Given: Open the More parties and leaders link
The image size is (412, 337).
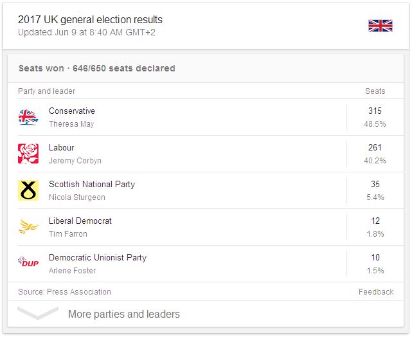Looking at the screenshot, I should point(124,314).
